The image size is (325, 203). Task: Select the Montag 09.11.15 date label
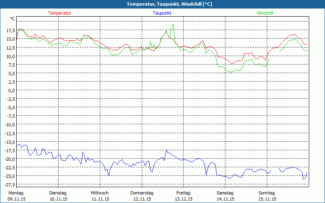pyautogui.click(x=16, y=196)
